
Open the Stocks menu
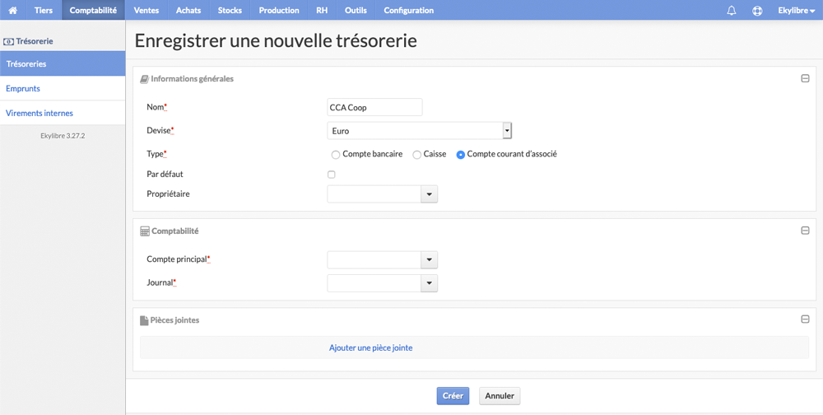pyautogui.click(x=230, y=10)
